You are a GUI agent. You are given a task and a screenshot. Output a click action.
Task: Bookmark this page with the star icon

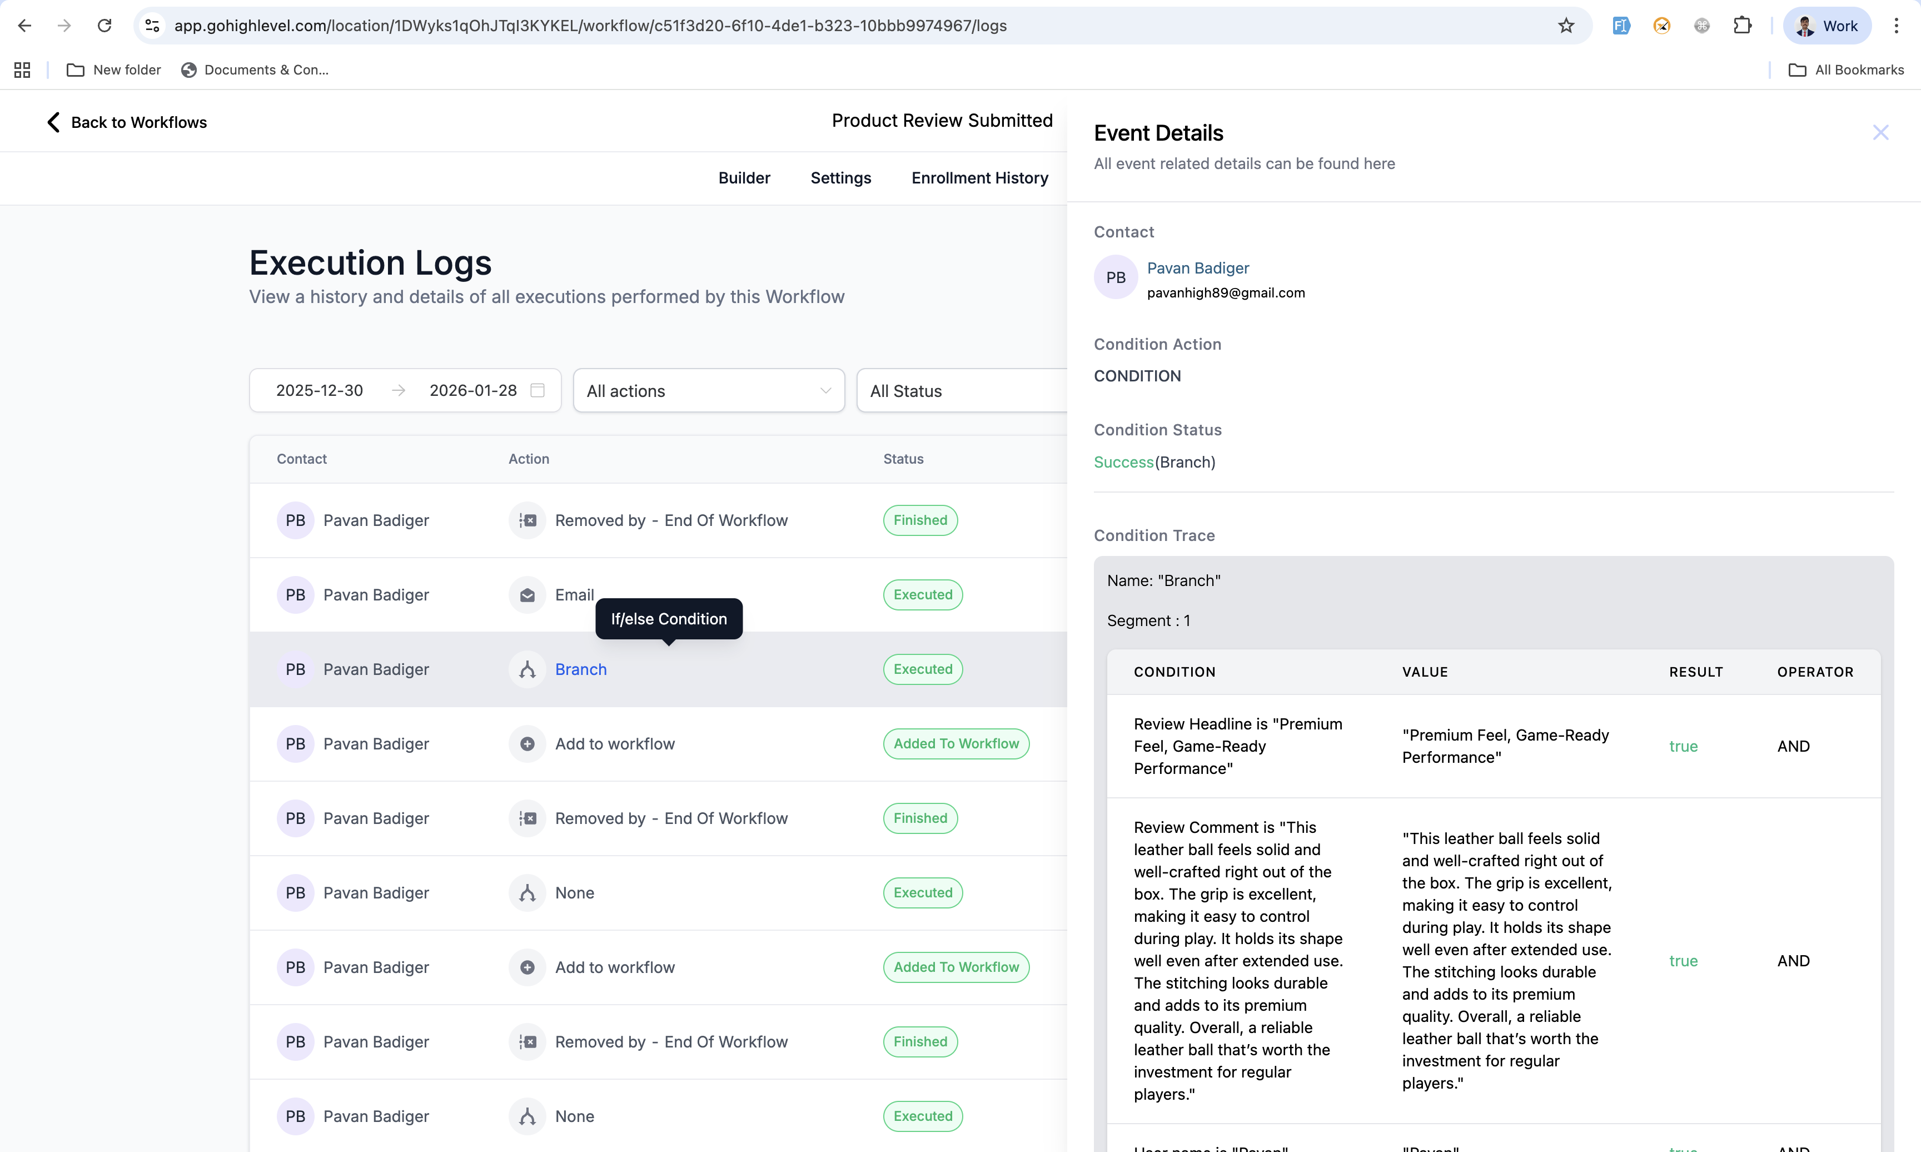(x=1566, y=26)
